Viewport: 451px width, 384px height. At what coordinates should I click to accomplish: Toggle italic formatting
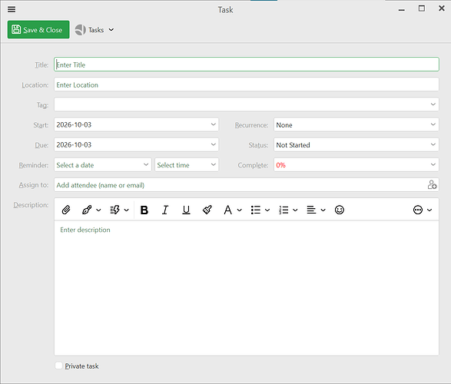click(x=165, y=210)
